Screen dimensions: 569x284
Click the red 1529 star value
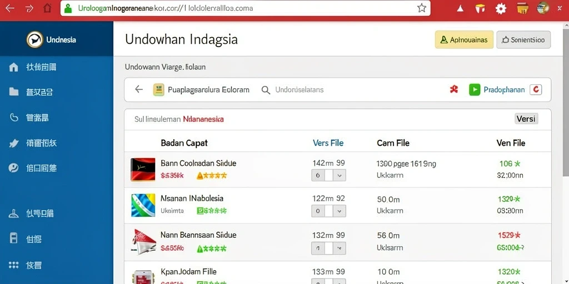pos(510,235)
